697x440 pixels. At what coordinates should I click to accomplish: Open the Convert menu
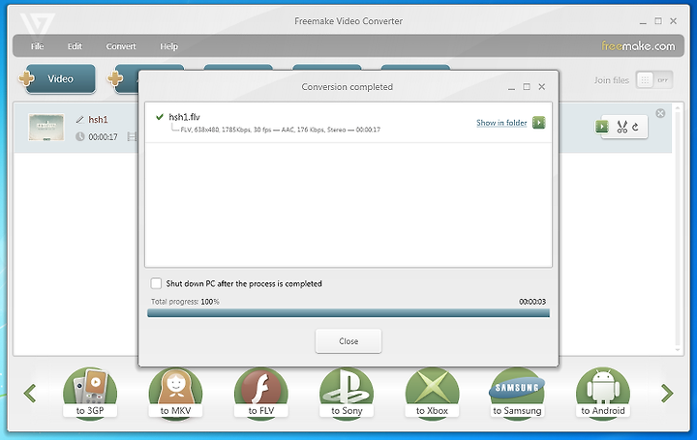click(121, 46)
